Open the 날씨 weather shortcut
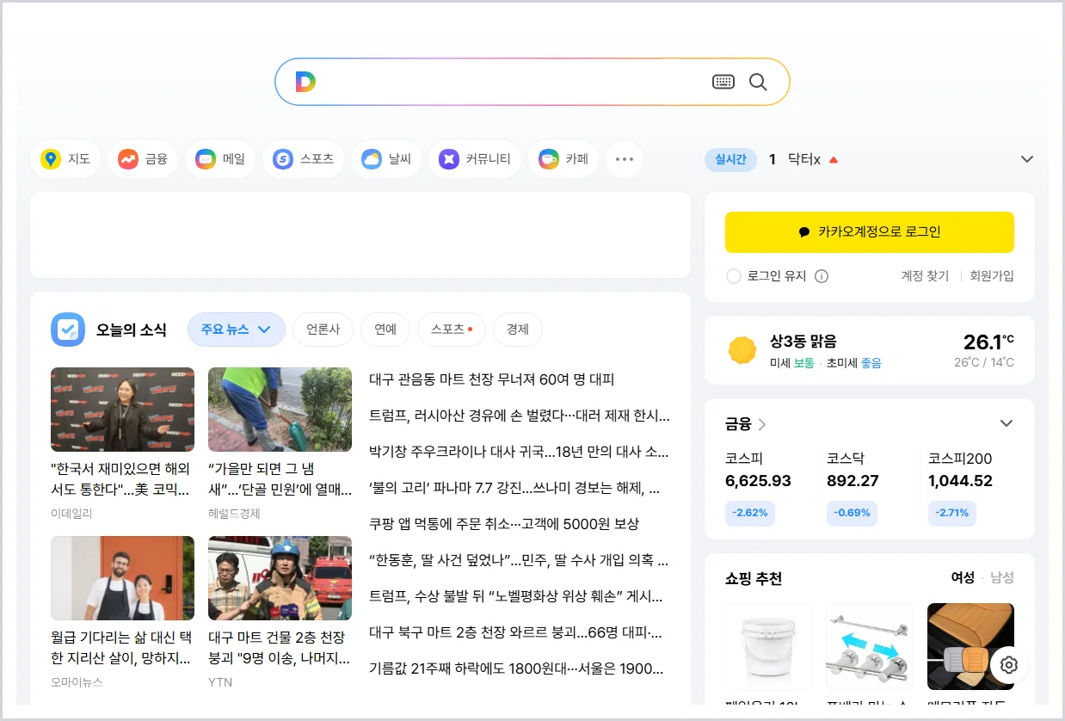This screenshot has width=1065, height=721. [x=386, y=159]
